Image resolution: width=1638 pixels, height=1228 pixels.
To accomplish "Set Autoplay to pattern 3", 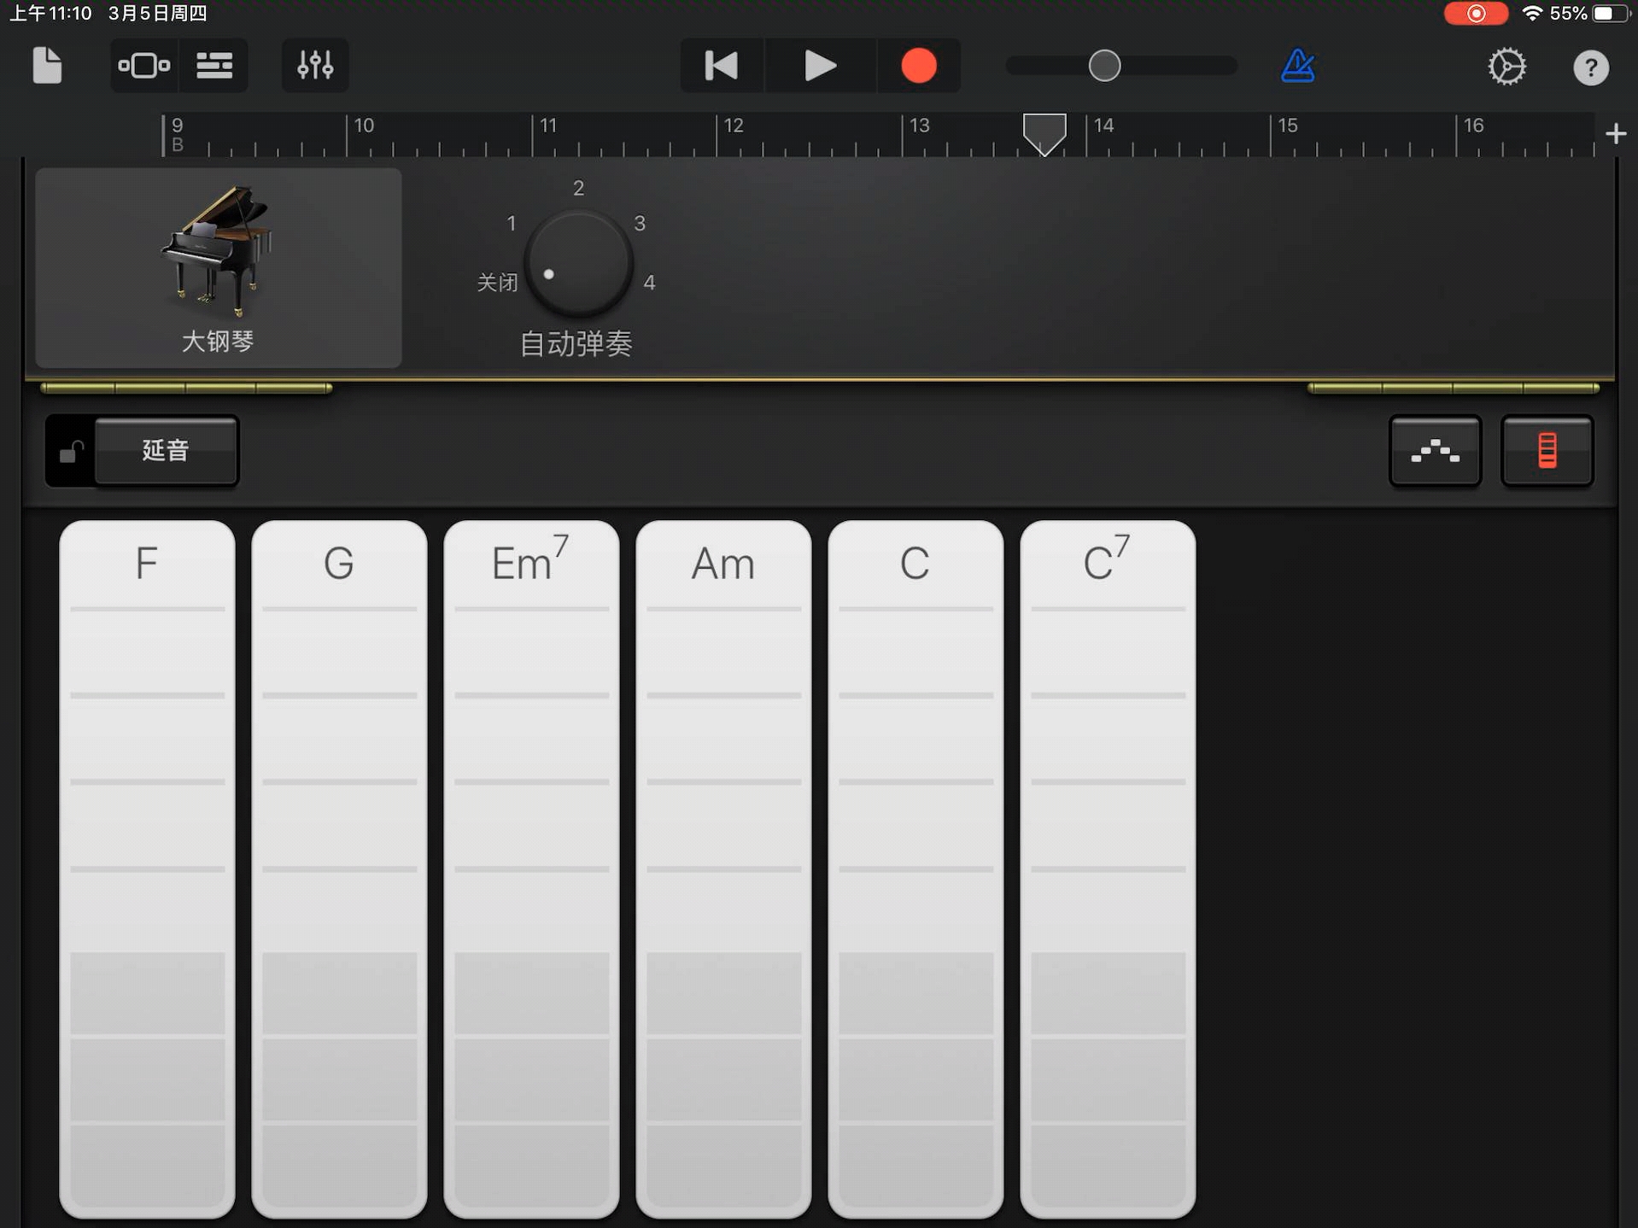I will pos(640,224).
